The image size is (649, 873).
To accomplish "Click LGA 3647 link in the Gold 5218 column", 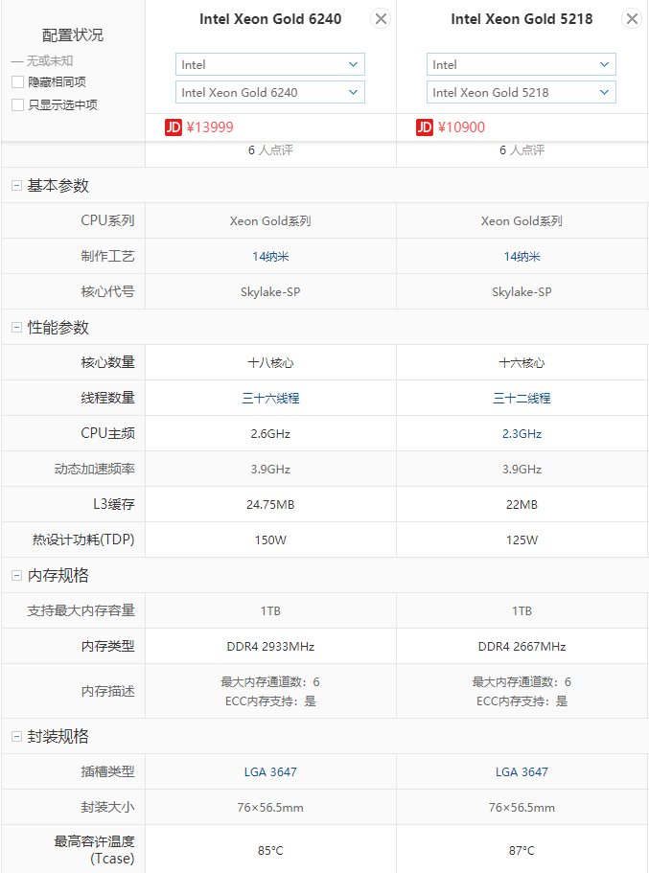I will pos(522,772).
